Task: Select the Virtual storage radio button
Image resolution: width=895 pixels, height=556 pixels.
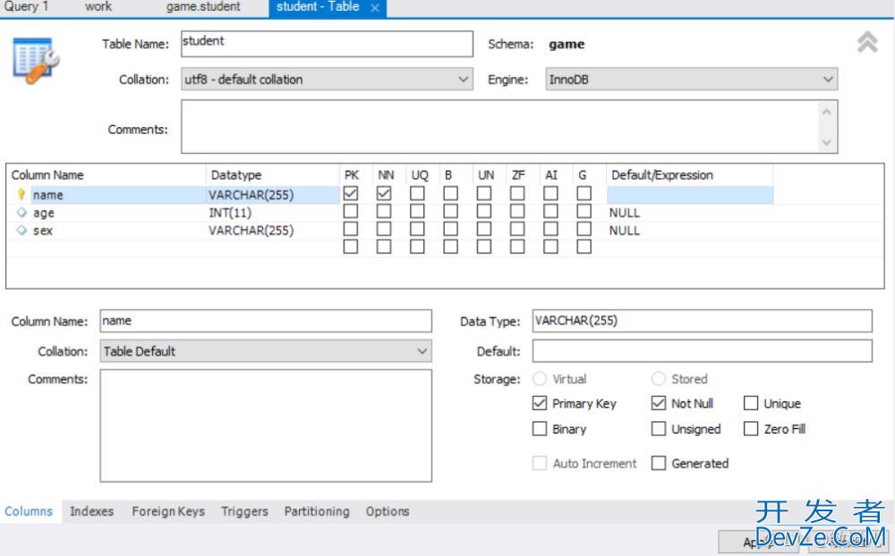Action: tap(540, 379)
